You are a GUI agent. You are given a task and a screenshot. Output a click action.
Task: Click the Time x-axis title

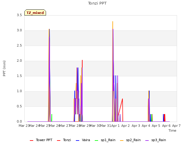172,130
